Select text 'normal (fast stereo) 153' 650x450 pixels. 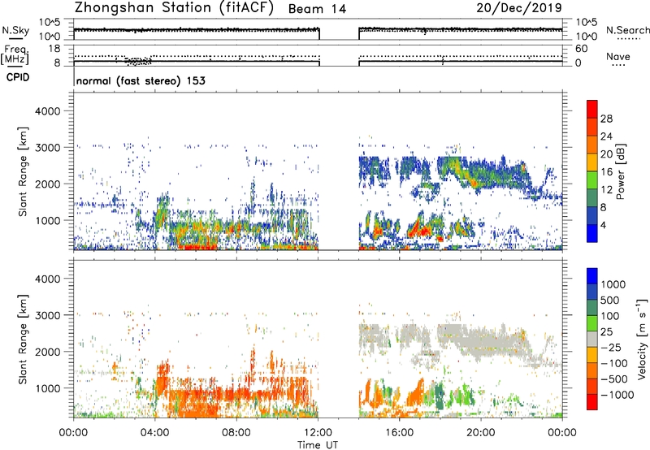point(141,80)
